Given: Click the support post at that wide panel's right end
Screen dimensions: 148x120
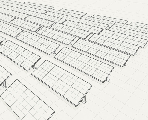Looking at the screenshot, I should tap(108, 78).
